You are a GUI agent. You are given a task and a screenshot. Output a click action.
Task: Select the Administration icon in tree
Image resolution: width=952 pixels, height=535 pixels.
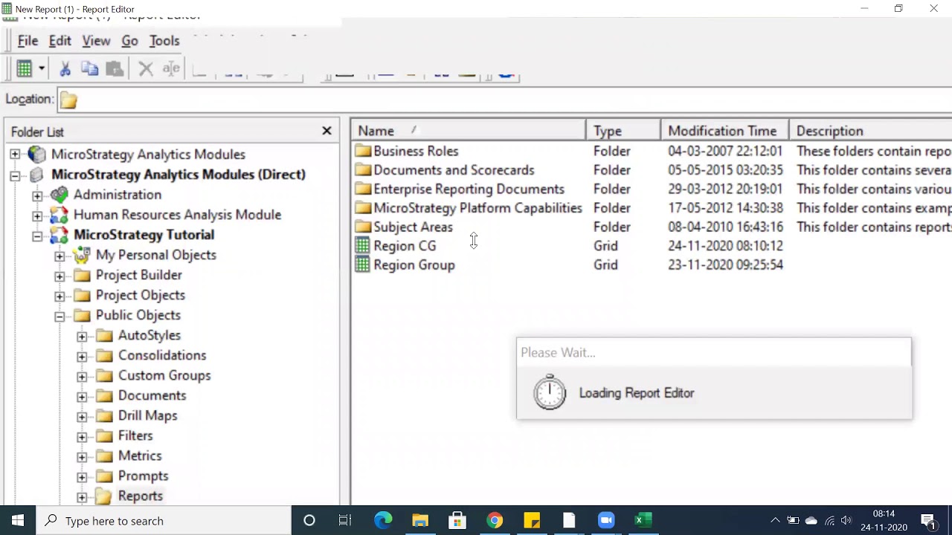(x=59, y=195)
